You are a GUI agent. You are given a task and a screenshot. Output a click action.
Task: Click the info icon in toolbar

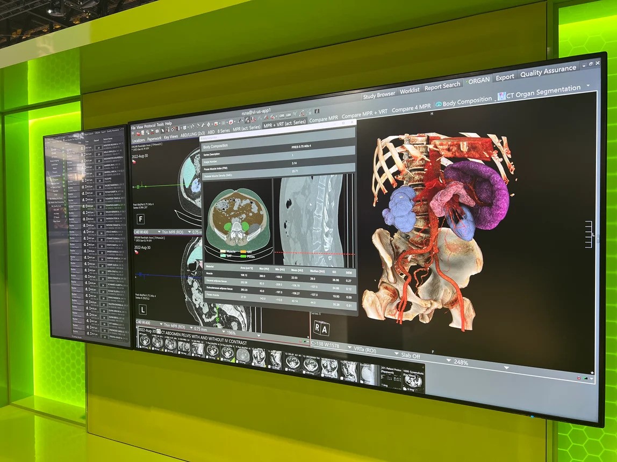tap(317, 110)
